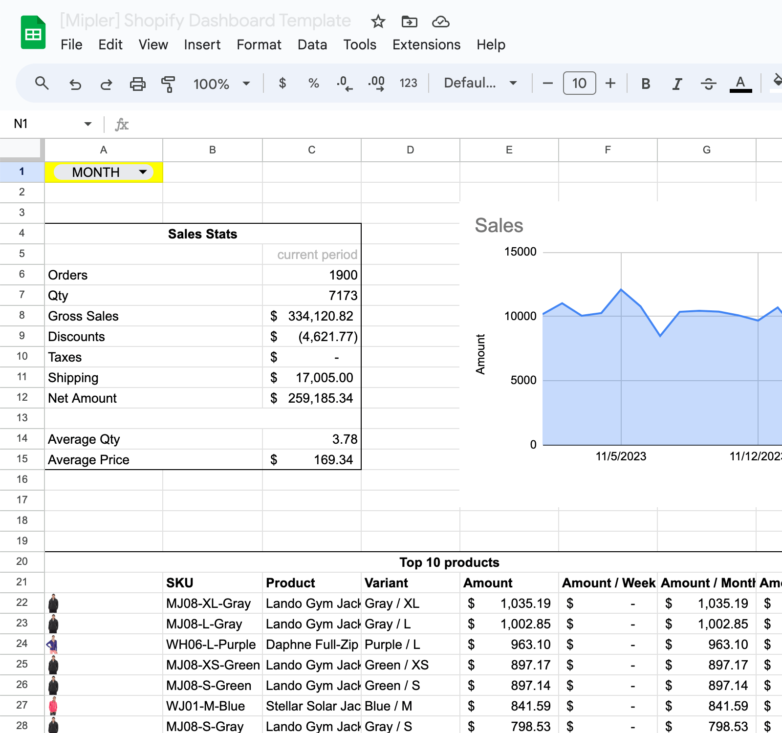Increase decimal places using the toolbar icon

[x=376, y=83]
